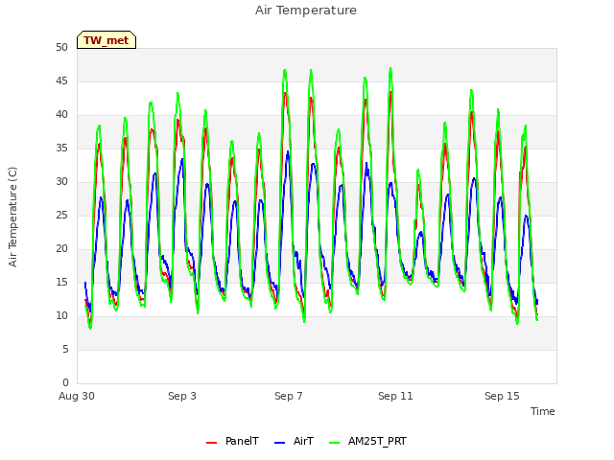The height and width of the screenshot is (460, 614).
Task: Click the Sep 15 x-axis label
Action: point(502,396)
